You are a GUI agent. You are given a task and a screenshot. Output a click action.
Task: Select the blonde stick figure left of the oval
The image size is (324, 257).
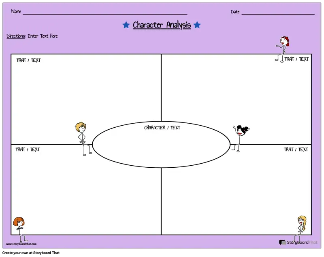(x=82, y=138)
